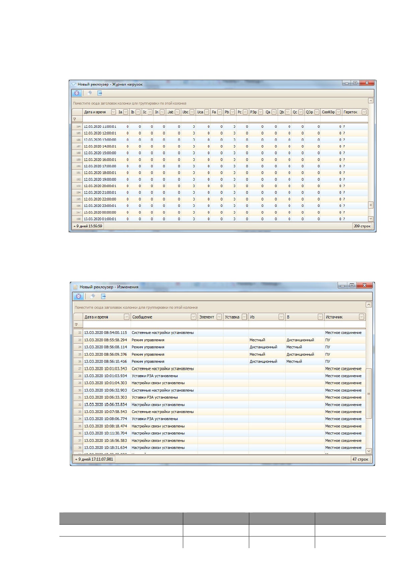The width and height of the screenshot is (415, 588).
Task: Open the Дата и время filter dropdown in Журнал нагрузок
Action: point(113,112)
